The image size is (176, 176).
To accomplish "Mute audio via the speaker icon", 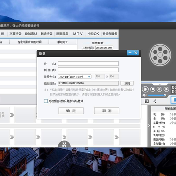I will [x=144, y=95].
